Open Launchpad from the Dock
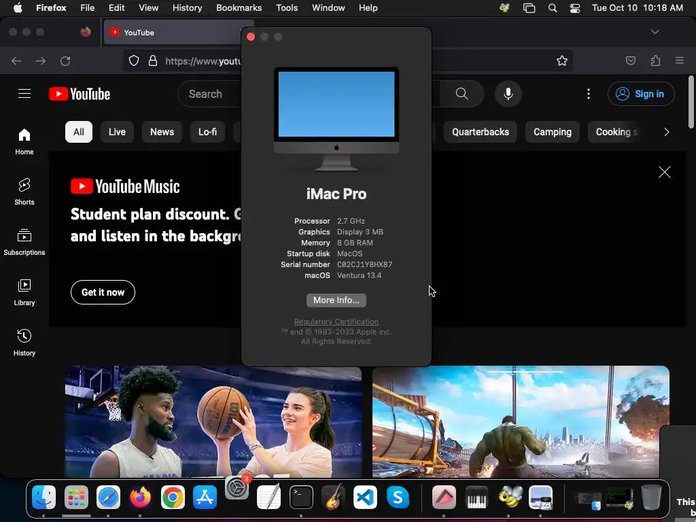Viewport: 696px width, 522px height. (76, 497)
